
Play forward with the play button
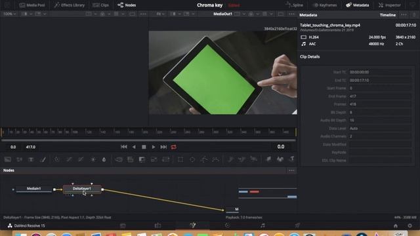[x=154, y=147]
